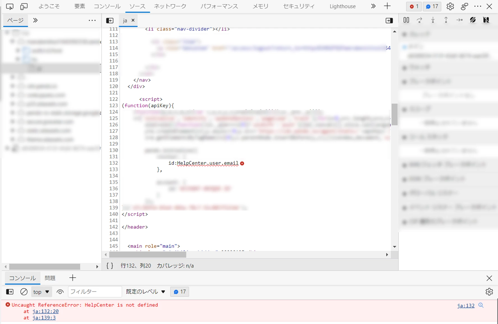Switch to the 要素 tab
This screenshot has height=324, width=498.
[80, 6]
